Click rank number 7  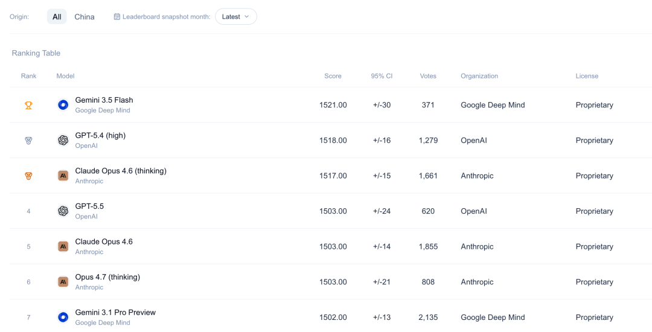(x=28, y=317)
